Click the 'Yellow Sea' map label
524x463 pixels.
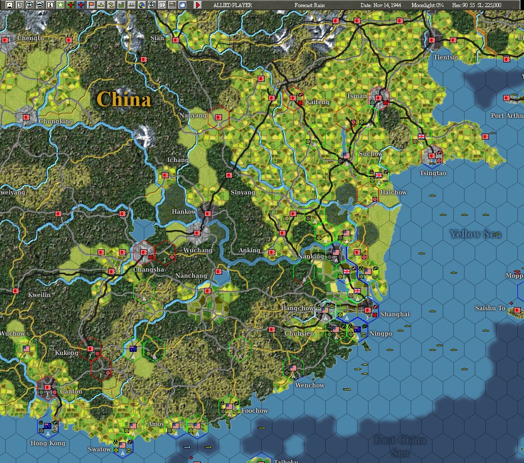[475, 234]
